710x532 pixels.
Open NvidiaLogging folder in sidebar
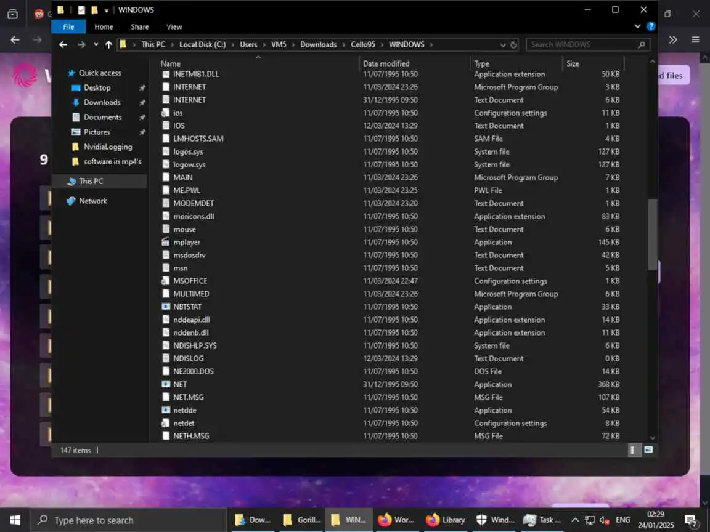[x=108, y=147]
